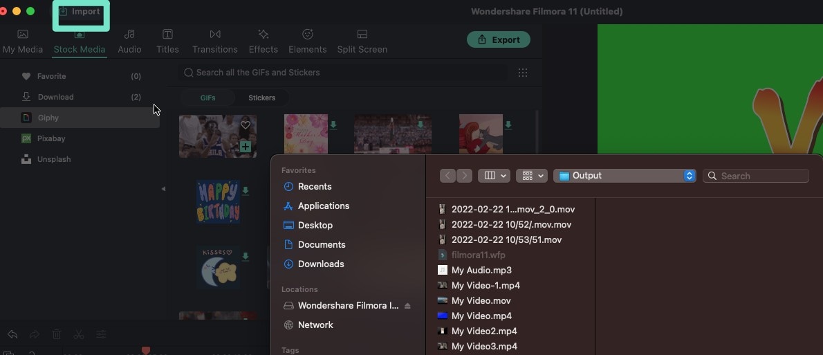Open the grid view options icon

[523, 73]
